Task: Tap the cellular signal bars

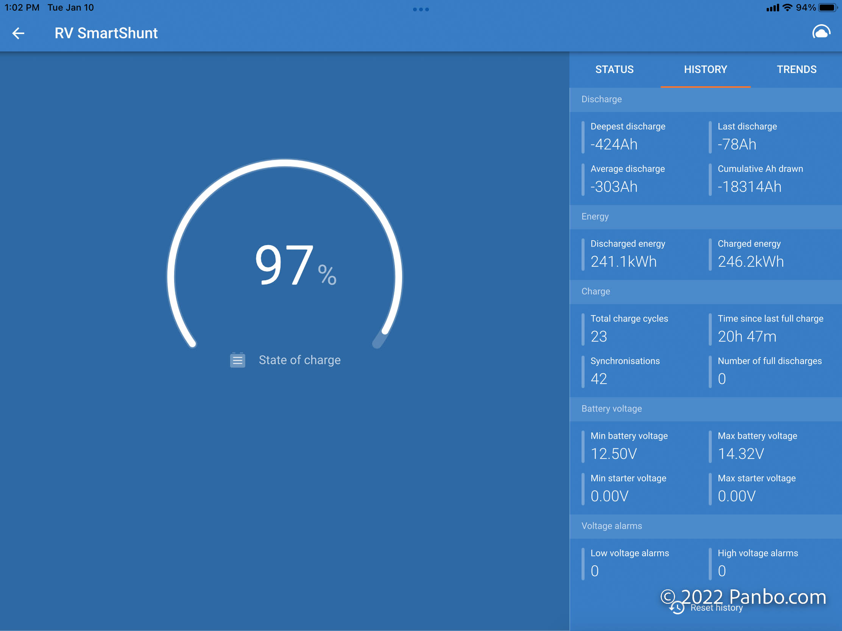Action: tap(773, 8)
